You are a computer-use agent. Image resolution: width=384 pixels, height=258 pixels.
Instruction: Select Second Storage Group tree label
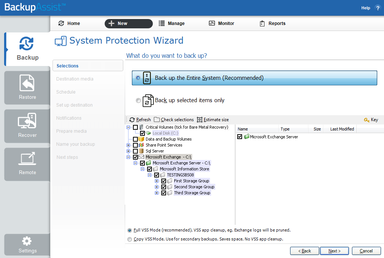(x=194, y=187)
